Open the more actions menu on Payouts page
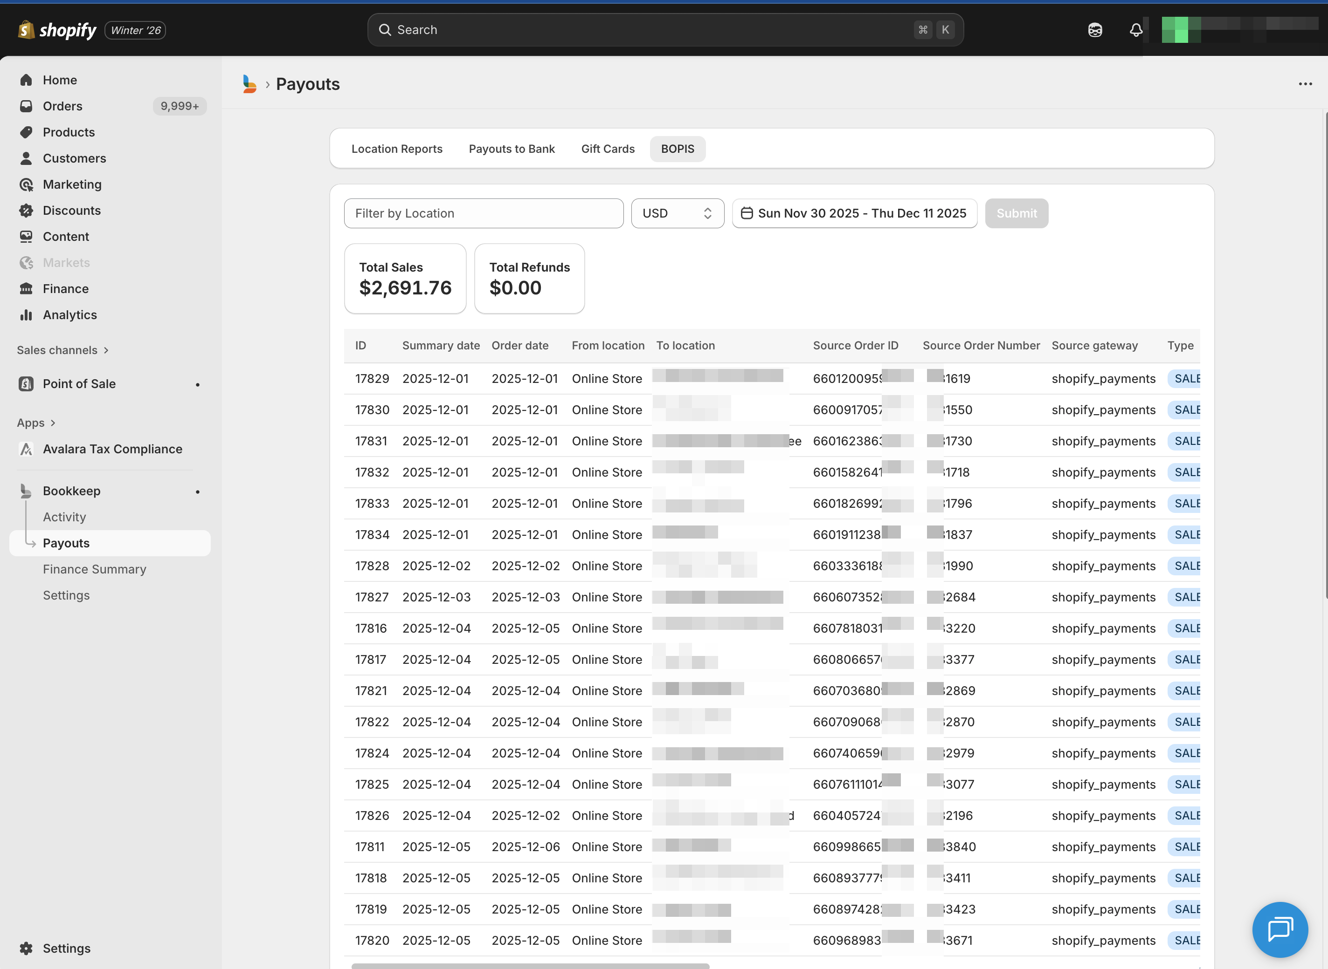1328x969 pixels. click(1305, 84)
